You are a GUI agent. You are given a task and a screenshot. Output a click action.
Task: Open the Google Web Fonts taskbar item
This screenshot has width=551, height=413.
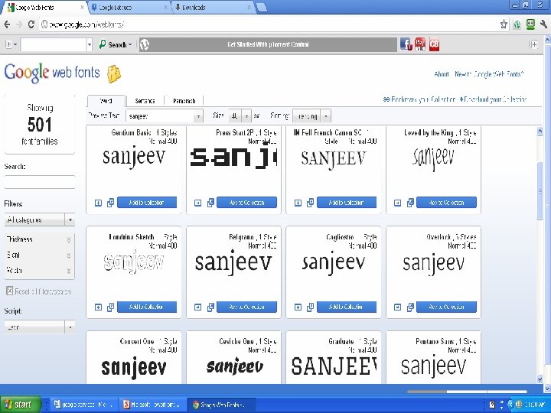click(220, 405)
